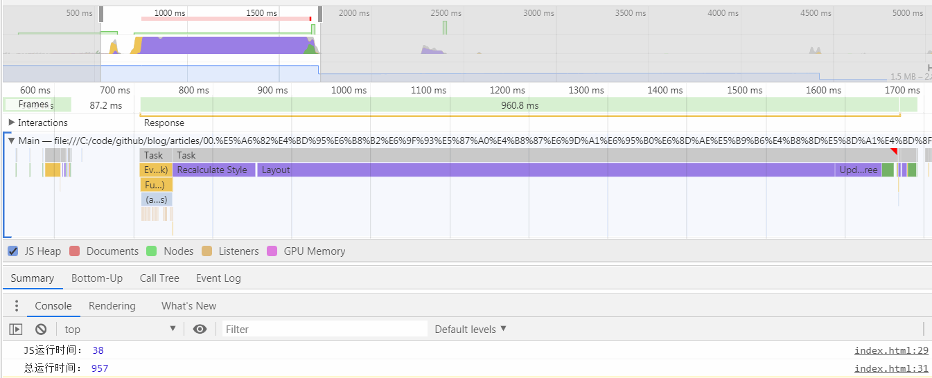
Task: Toggle the Documents checkbox
Action: click(x=74, y=251)
